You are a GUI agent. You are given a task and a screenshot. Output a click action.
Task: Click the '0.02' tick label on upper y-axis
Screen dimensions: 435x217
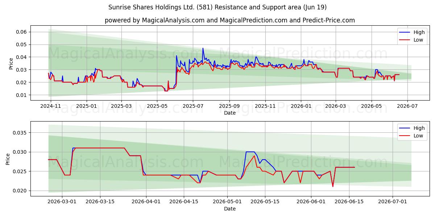point(22,82)
